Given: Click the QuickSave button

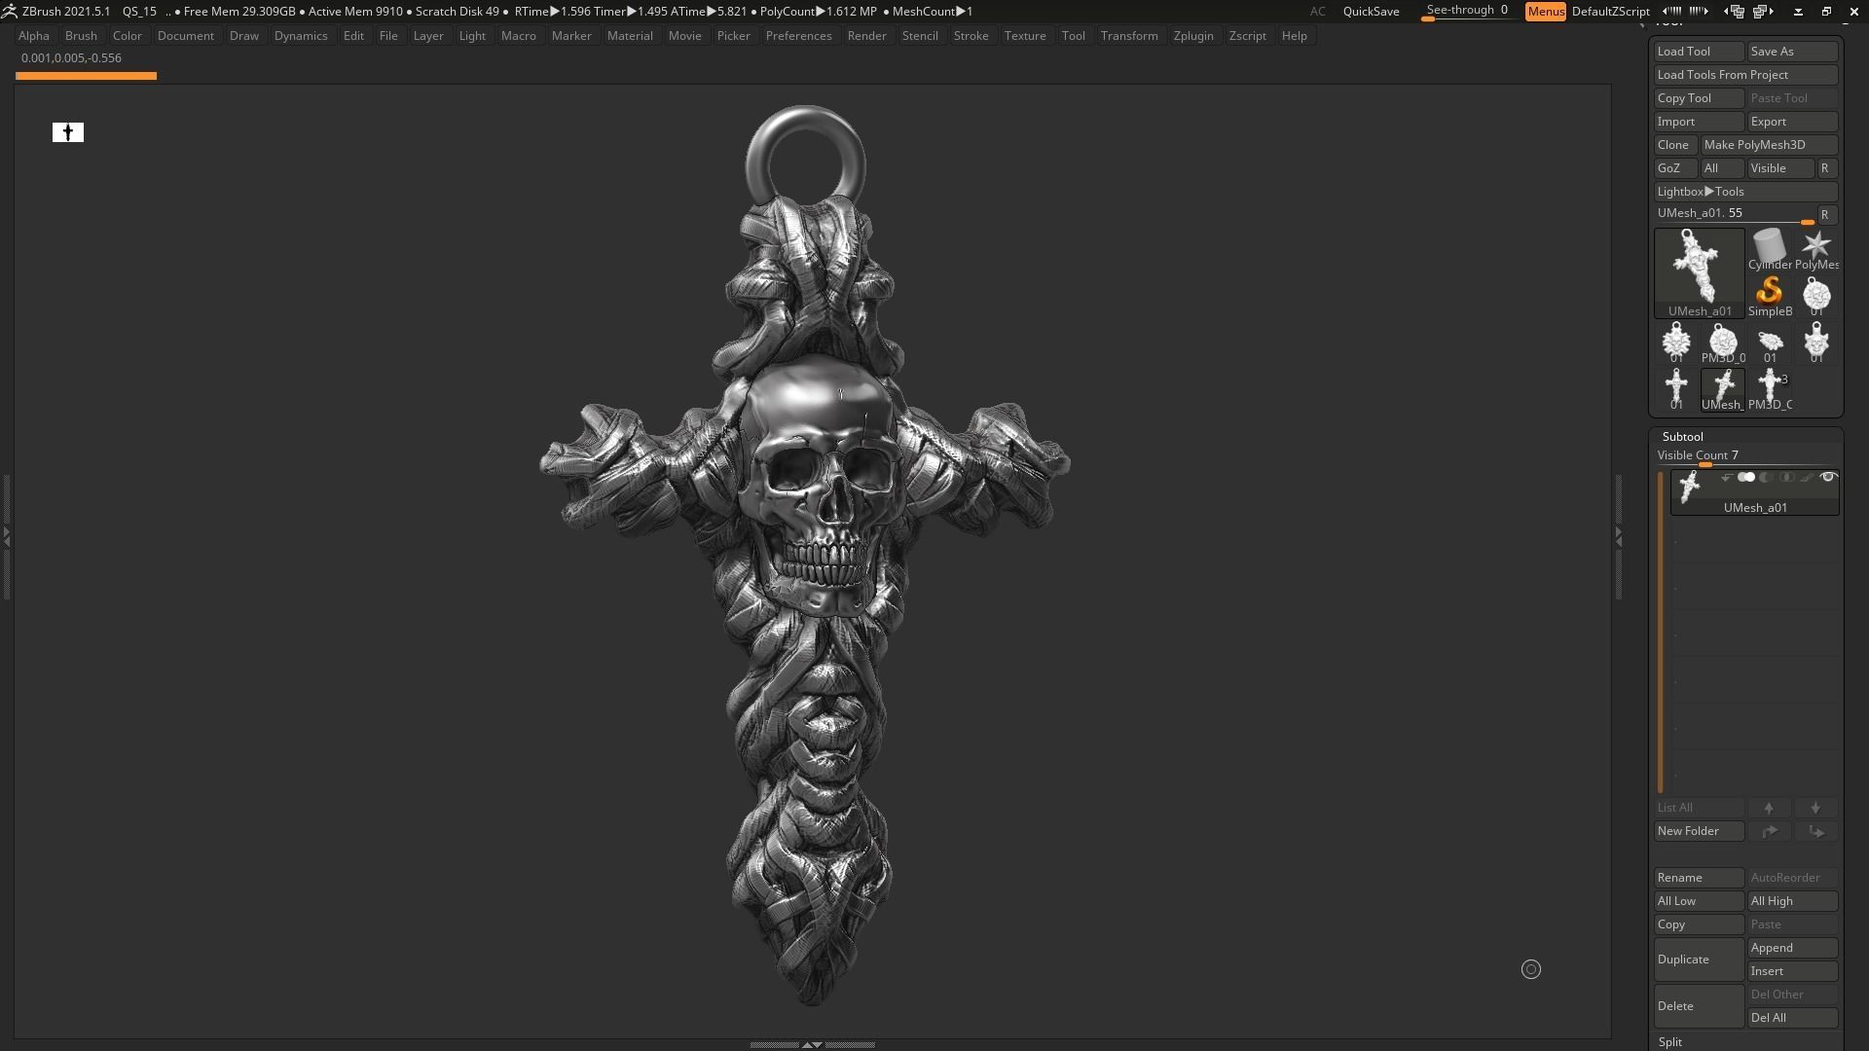Looking at the screenshot, I should 1371,12.
